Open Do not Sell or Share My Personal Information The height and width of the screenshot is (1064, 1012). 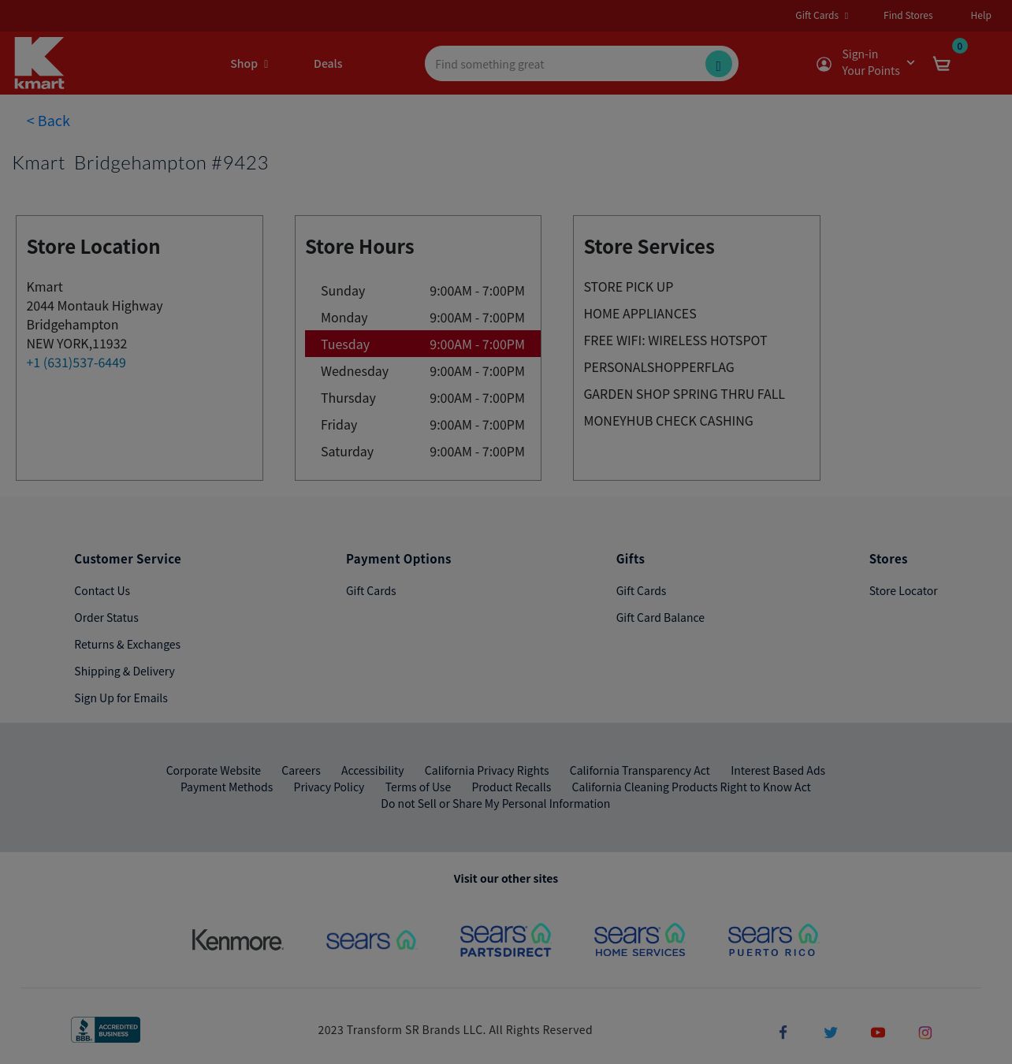(495, 803)
